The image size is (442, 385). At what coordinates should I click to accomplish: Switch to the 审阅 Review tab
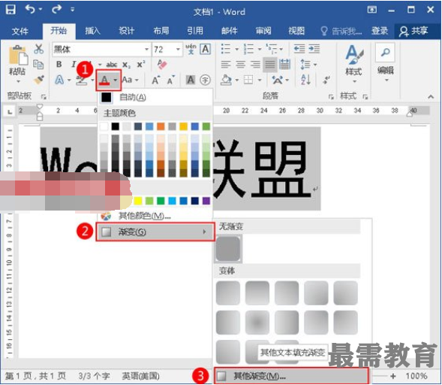263,31
